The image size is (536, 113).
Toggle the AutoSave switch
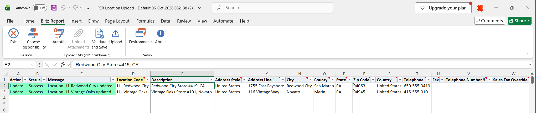pyautogui.click(x=40, y=8)
